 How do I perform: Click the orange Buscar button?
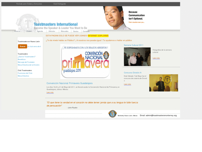click(23, 46)
